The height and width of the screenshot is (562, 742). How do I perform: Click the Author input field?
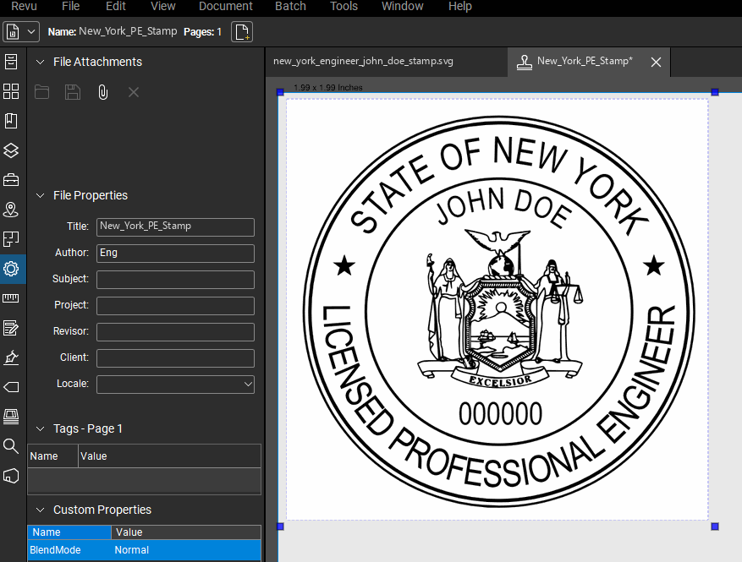(176, 254)
